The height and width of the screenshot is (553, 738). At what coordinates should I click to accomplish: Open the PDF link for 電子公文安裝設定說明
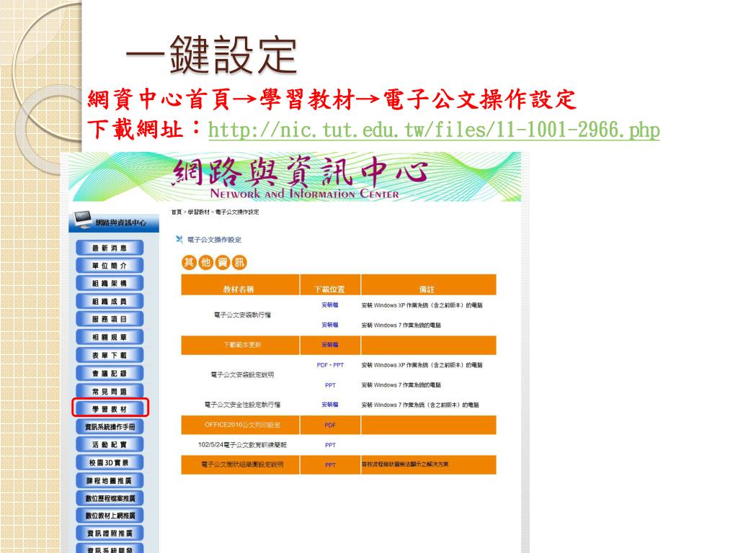point(322,365)
